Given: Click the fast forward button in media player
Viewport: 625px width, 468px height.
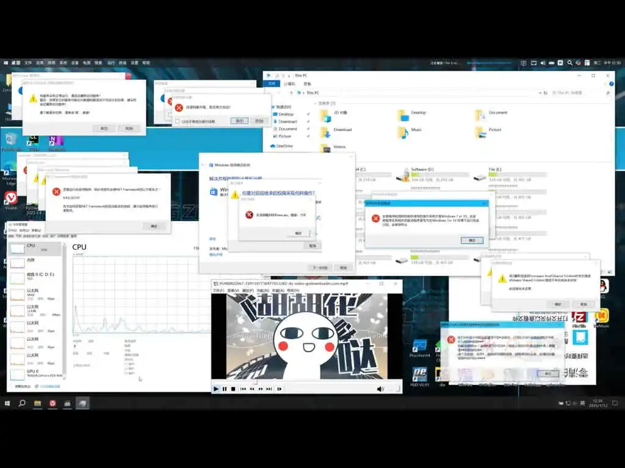Looking at the screenshot, I should [x=261, y=388].
